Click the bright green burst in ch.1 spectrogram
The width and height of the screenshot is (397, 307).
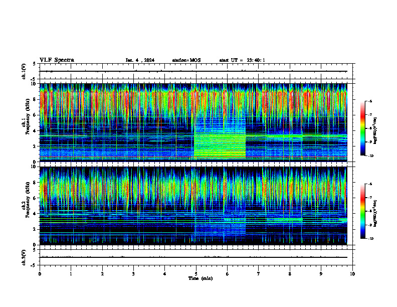tap(220, 146)
